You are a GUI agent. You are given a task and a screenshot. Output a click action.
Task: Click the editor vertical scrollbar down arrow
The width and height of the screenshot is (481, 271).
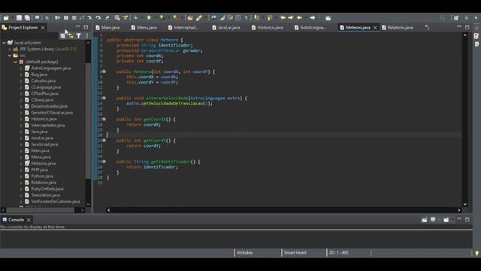[x=464, y=204]
